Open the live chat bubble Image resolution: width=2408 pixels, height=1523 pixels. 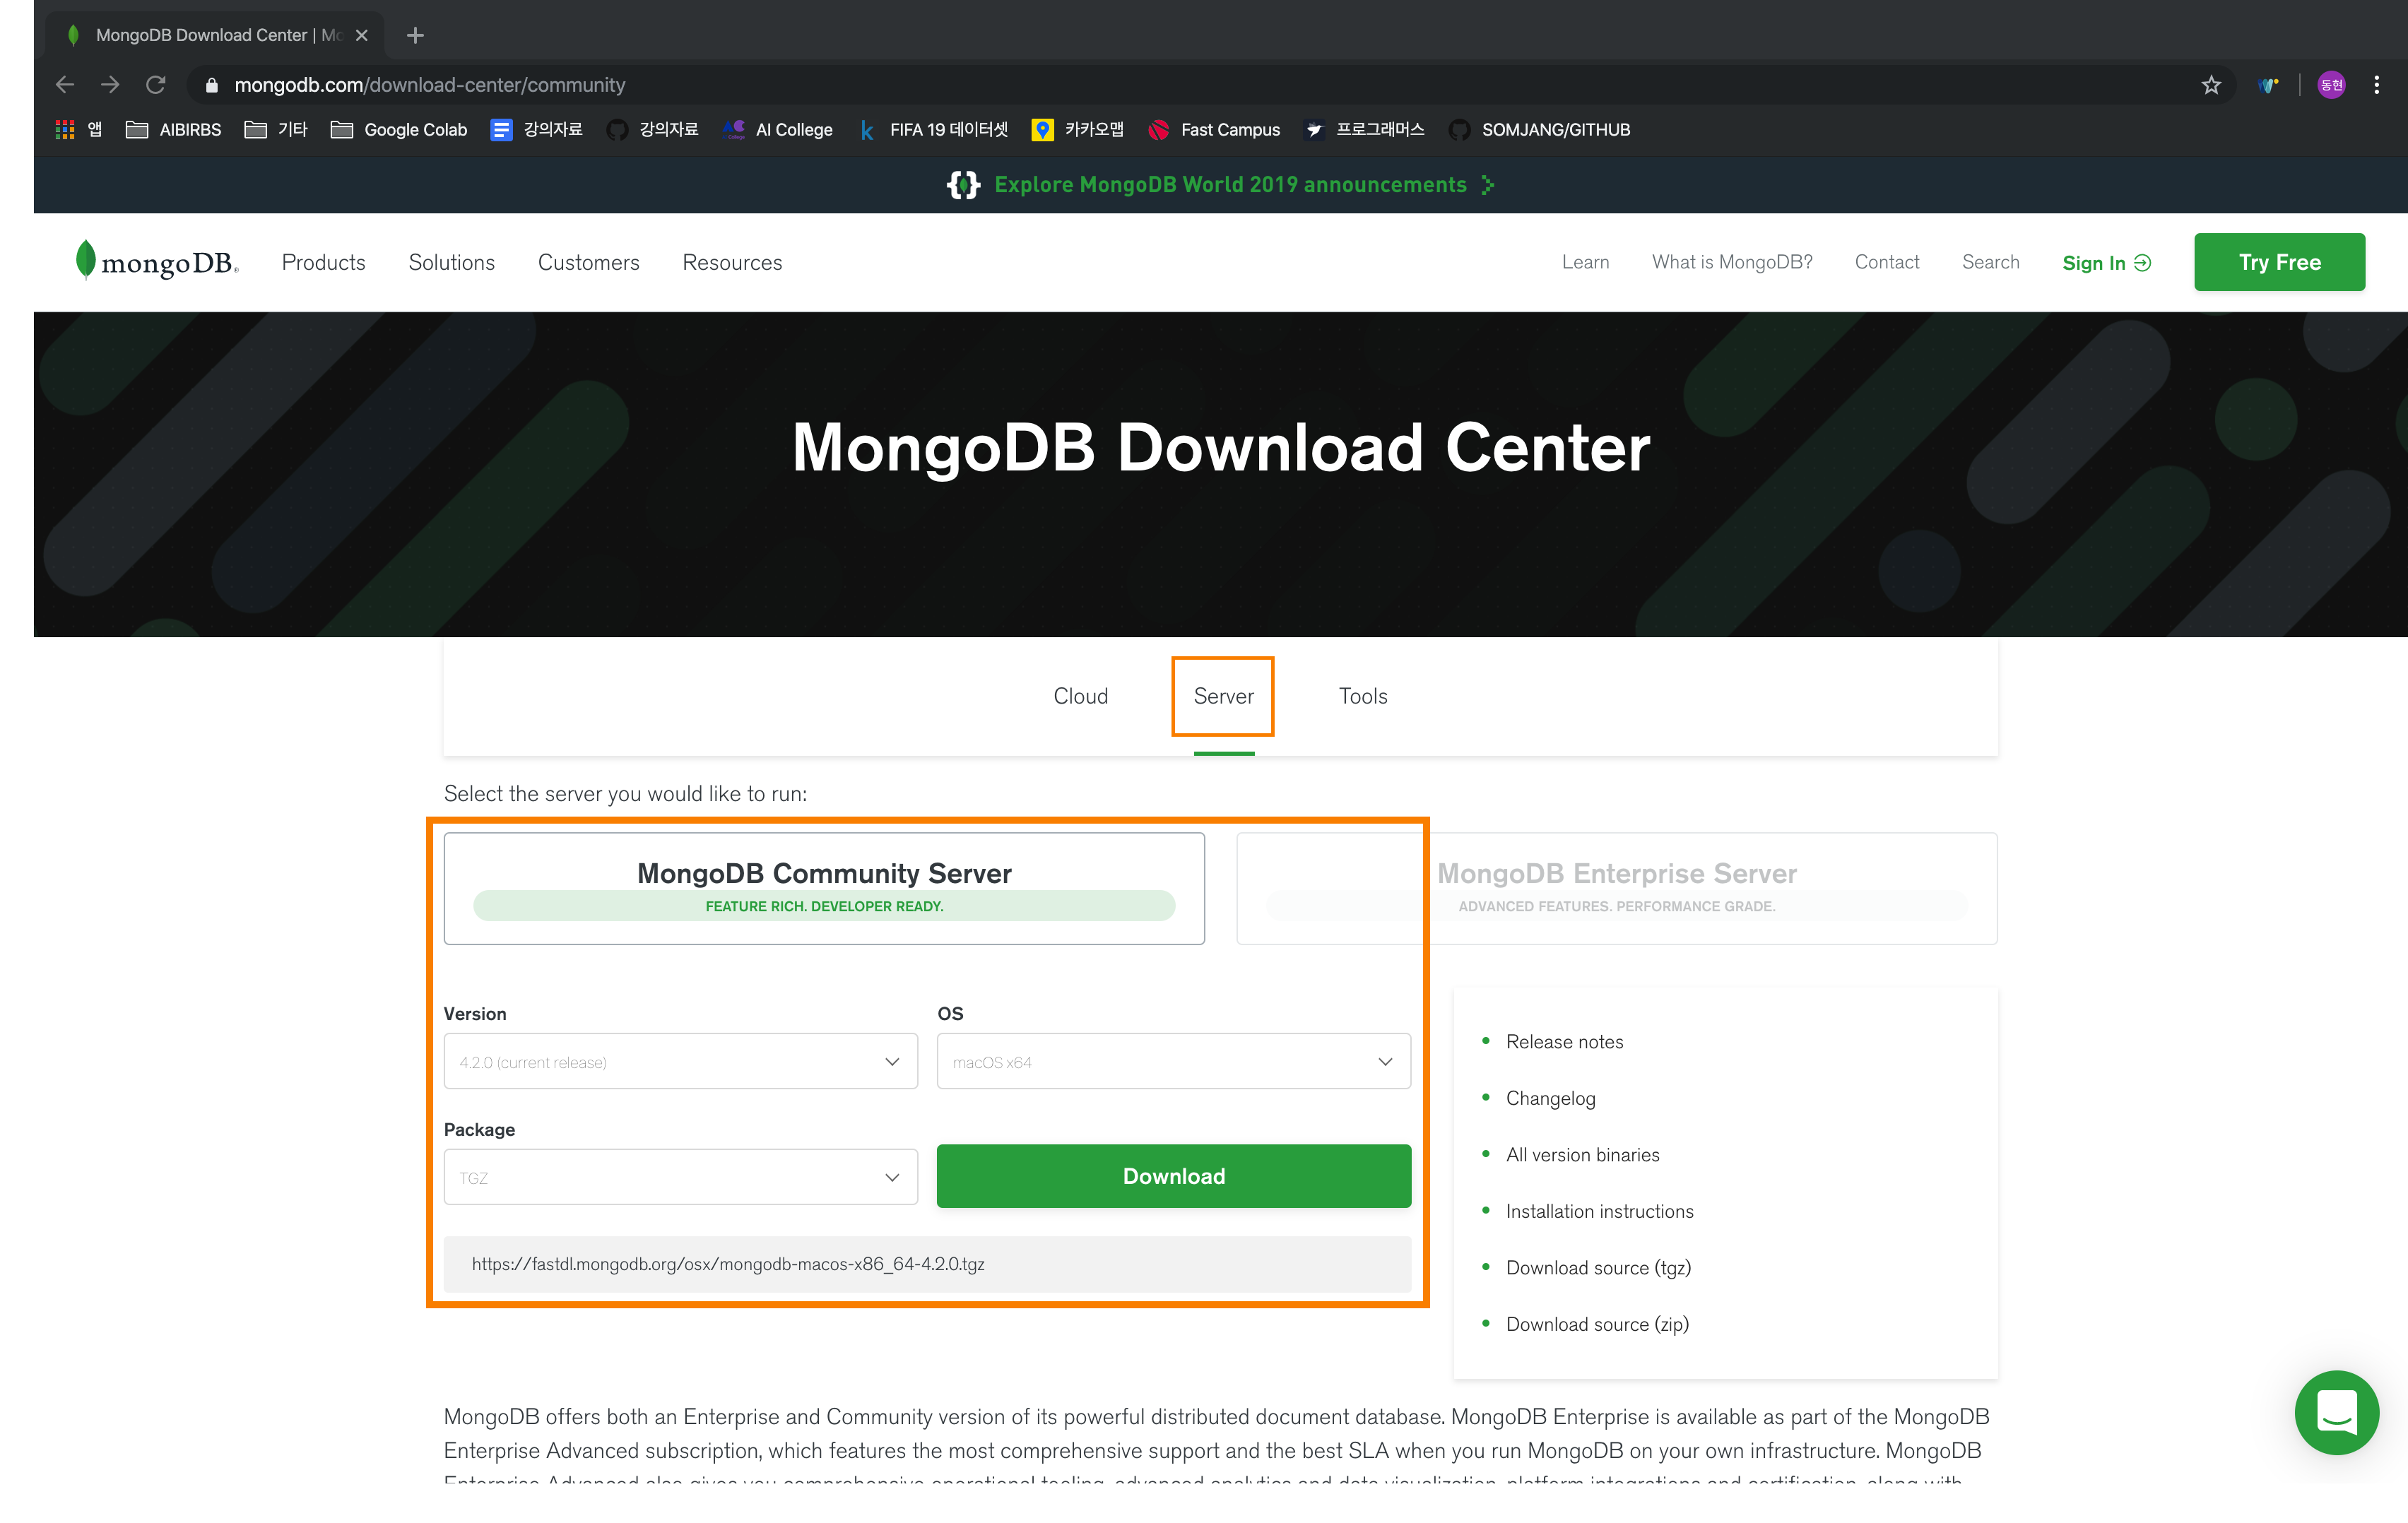2336,1412
